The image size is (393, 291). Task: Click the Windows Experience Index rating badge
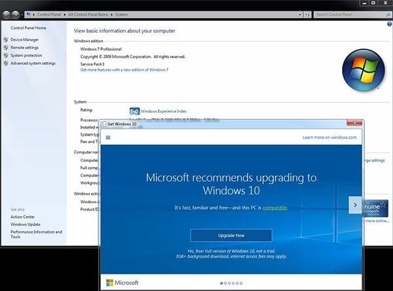click(134, 111)
